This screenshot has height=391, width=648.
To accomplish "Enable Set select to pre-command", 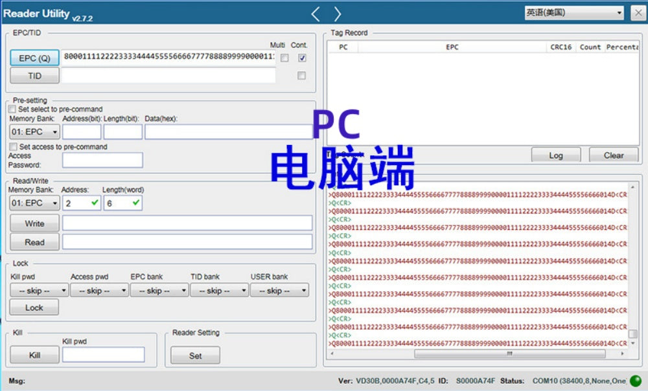I will coord(12,109).
